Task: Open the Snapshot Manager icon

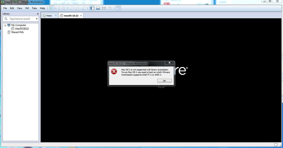Action: [x=84, y=8]
